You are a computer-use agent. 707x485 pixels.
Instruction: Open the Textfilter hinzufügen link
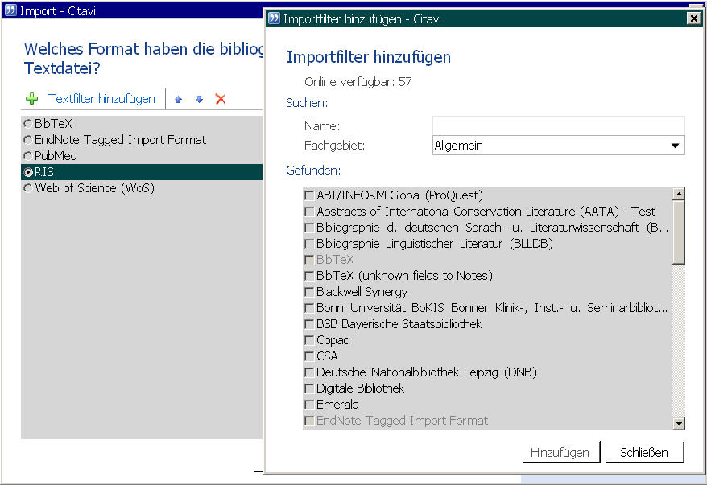(x=101, y=99)
